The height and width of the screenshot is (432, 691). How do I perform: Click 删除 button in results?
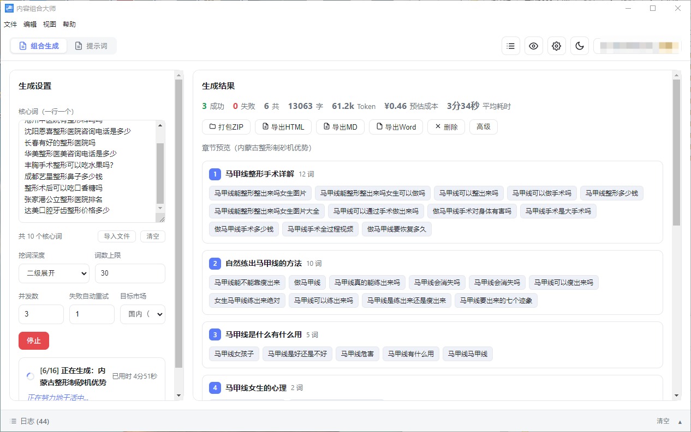pos(446,127)
